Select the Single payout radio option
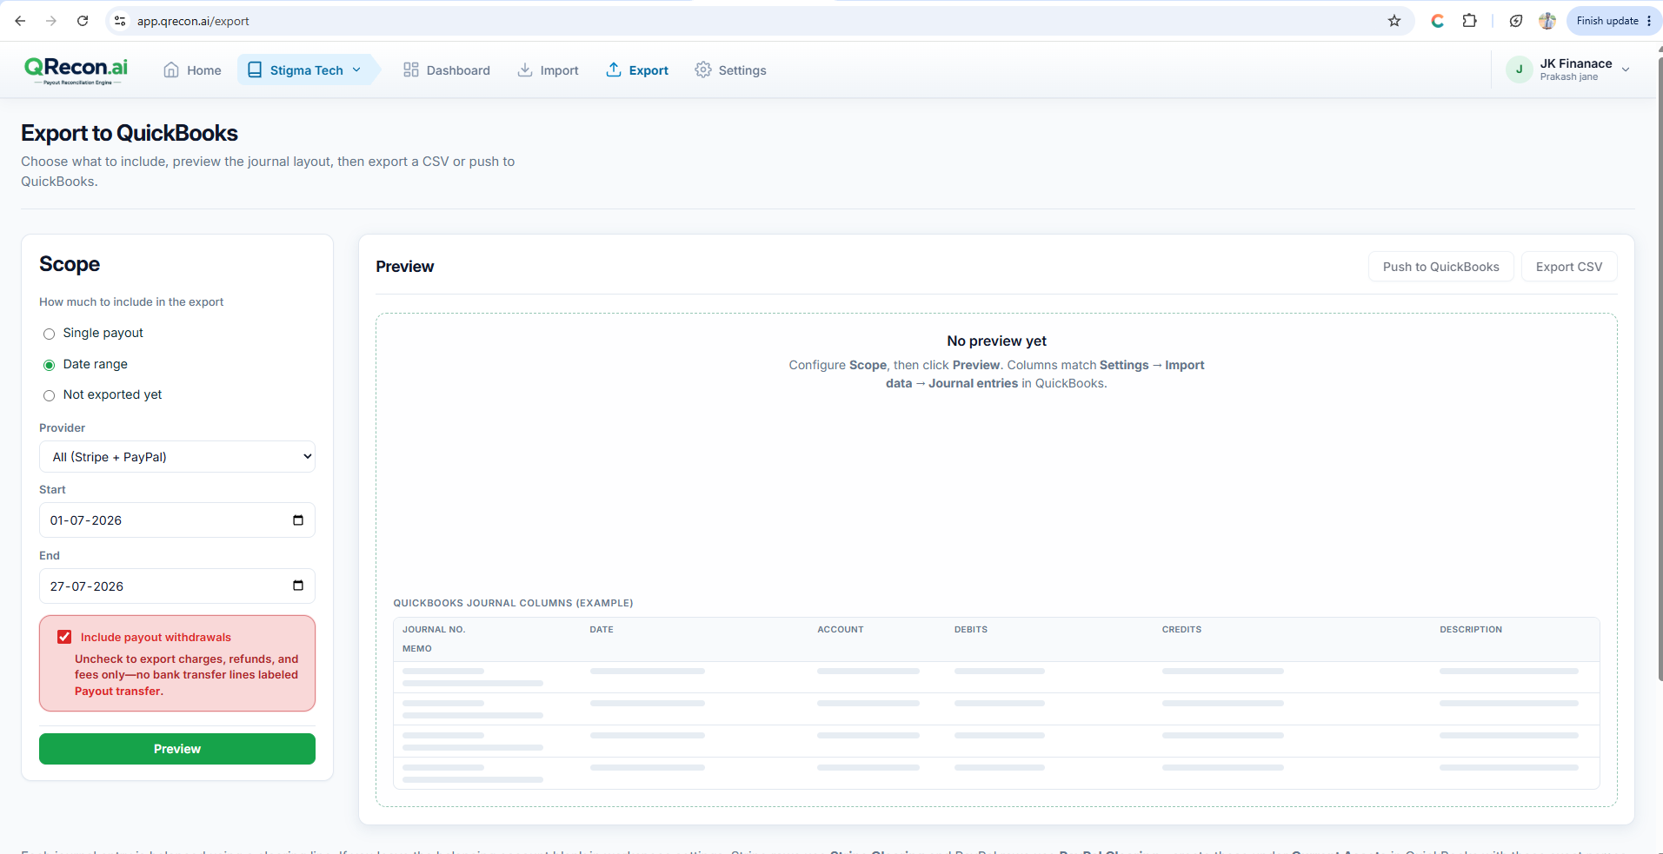This screenshot has width=1663, height=854. tap(50, 334)
